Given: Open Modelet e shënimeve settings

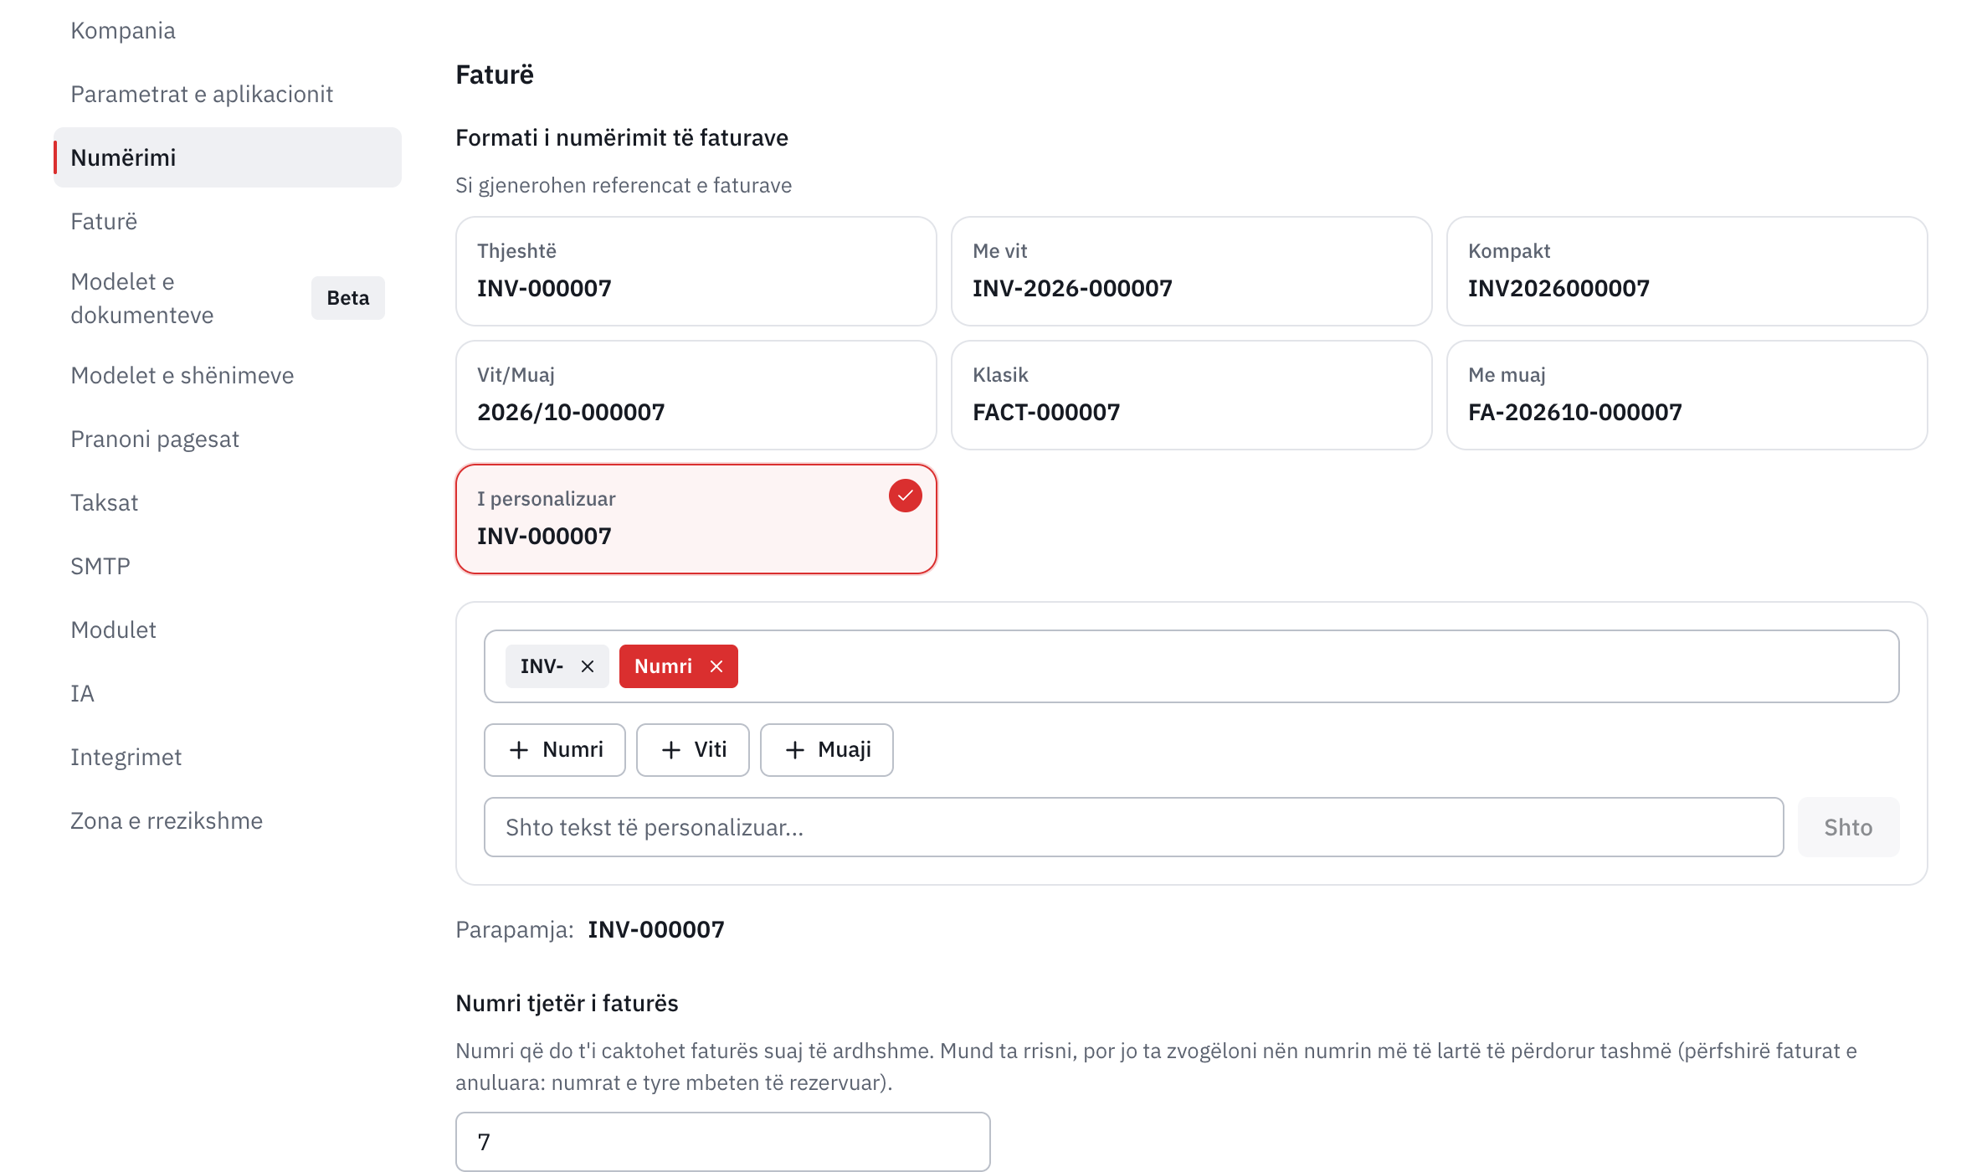Looking at the screenshot, I should pyautogui.click(x=228, y=375).
